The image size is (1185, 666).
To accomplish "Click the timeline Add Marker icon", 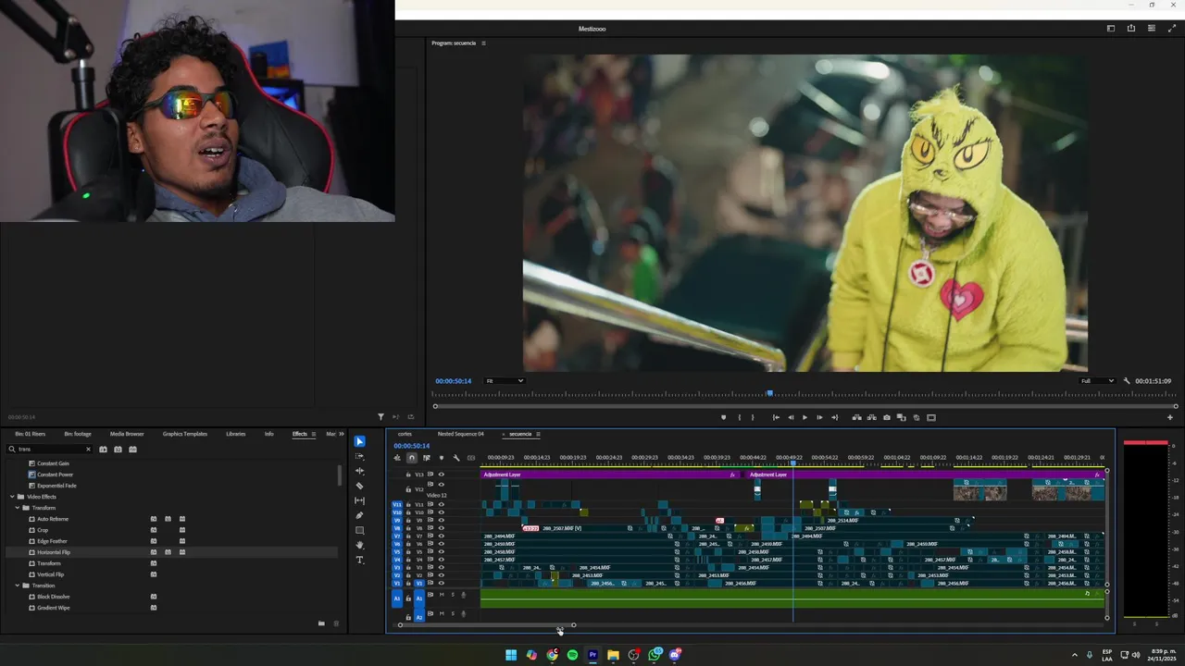I will click(x=441, y=458).
